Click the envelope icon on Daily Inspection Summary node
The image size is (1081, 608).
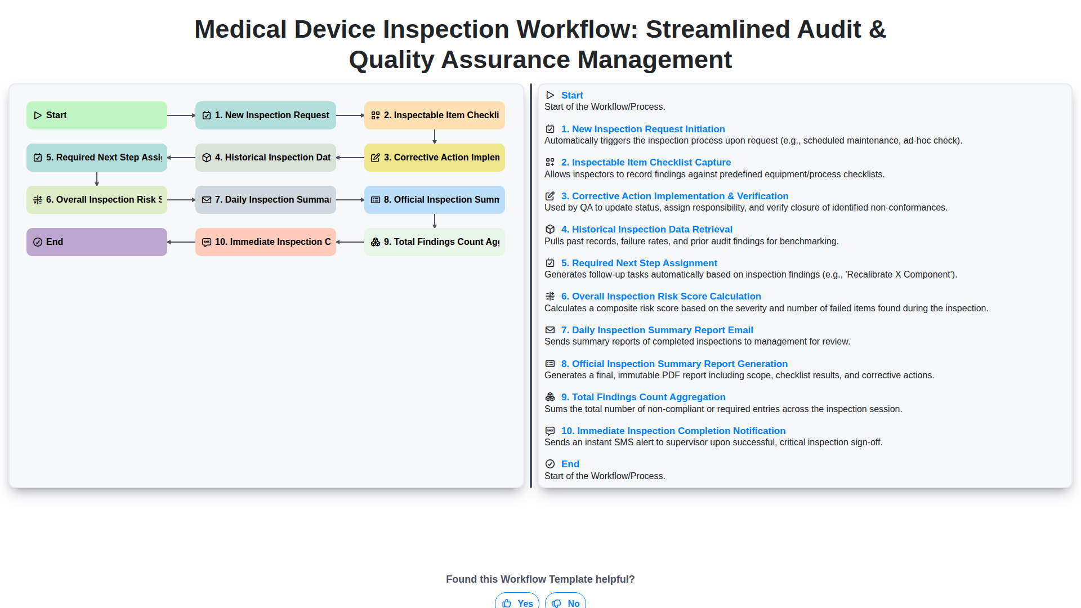tap(207, 200)
